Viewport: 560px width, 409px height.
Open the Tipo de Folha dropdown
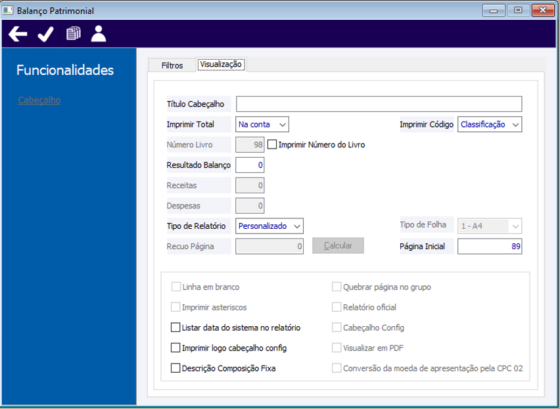click(490, 226)
